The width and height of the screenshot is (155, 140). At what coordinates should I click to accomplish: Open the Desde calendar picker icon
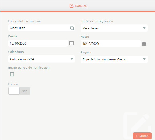click(71, 43)
